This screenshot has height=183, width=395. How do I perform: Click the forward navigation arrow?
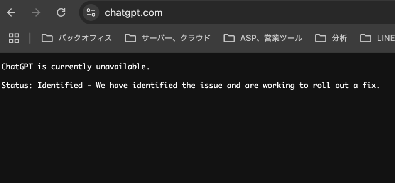36,13
